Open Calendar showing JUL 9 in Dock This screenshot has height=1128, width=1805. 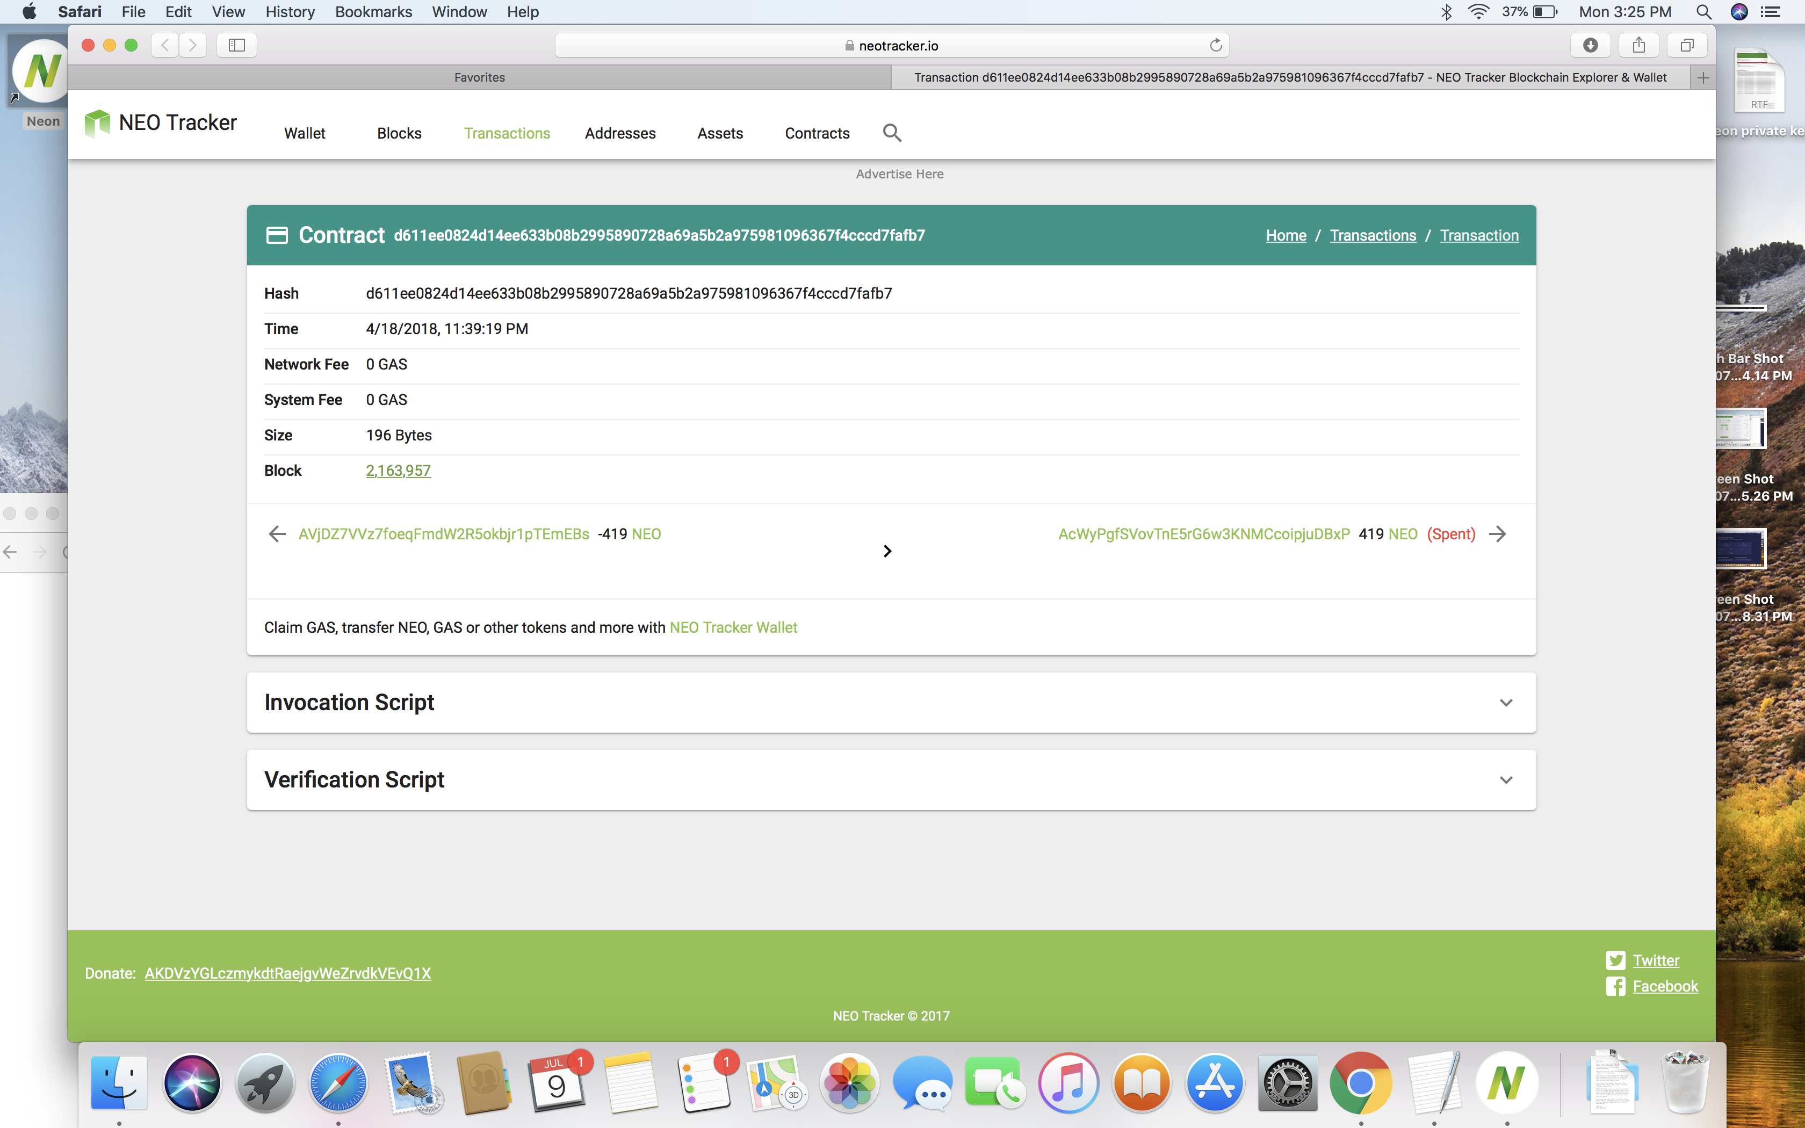click(557, 1082)
